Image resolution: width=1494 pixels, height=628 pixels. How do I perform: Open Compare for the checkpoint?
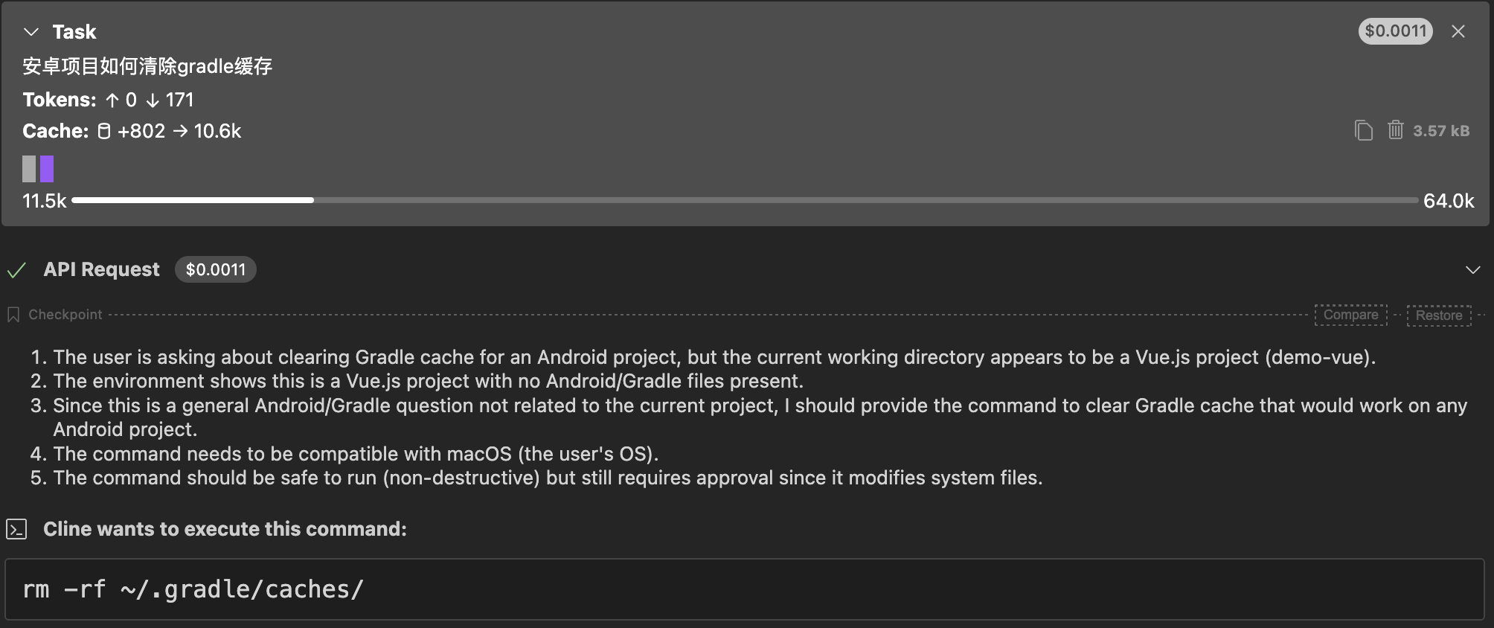[x=1350, y=314]
